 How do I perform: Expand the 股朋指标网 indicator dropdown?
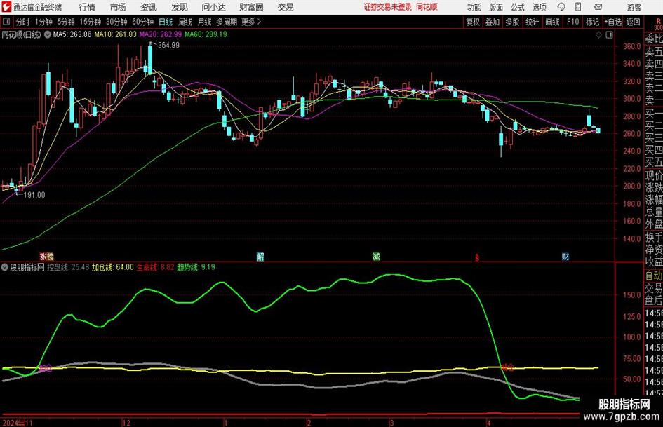point(5,267)
